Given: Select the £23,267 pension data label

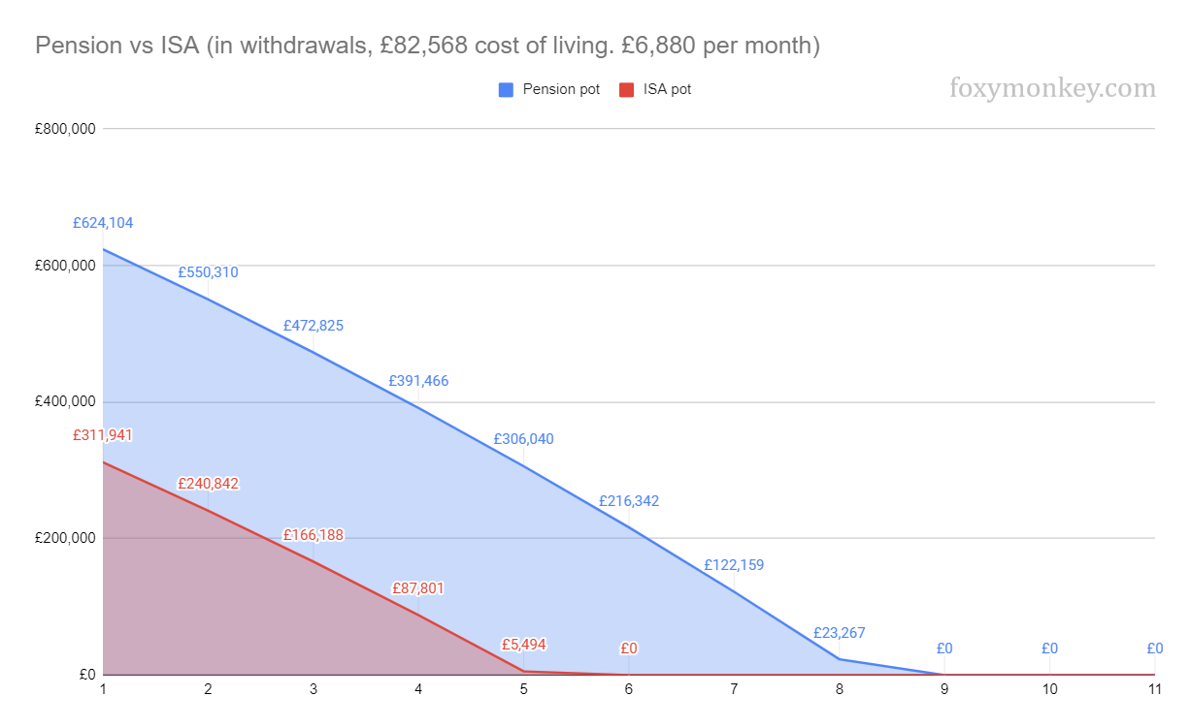Looking at the screenshot, I should 839,633.
